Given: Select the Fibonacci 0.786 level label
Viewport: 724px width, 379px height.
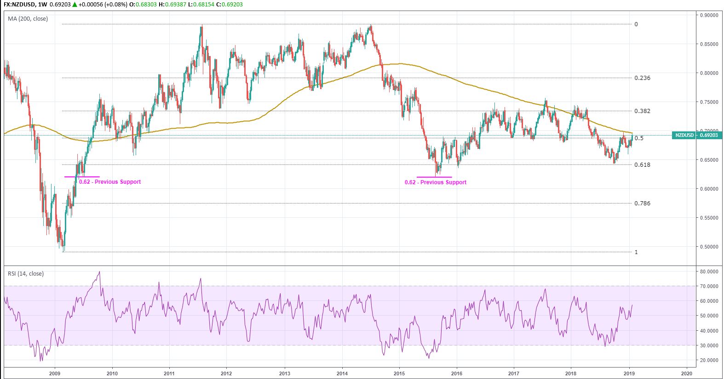Looking at the screenshot, I should point(642,204).
